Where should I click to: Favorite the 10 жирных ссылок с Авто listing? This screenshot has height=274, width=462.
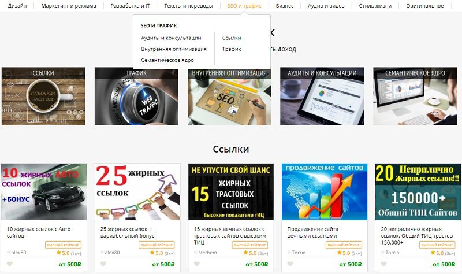[9, 264]
